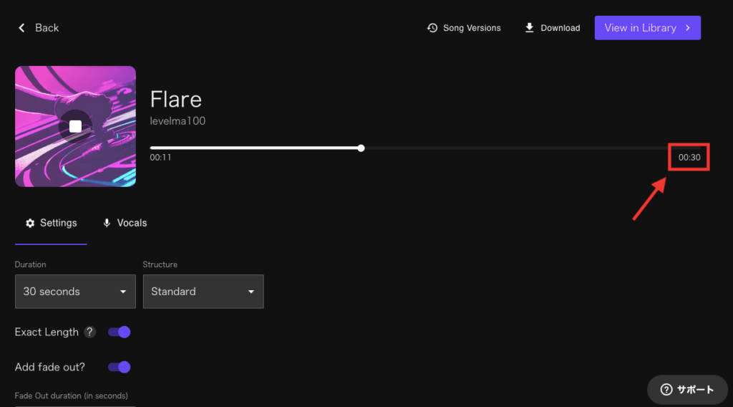This screenshot has width=733, height=407.
Task: Open Song Versions history
Action: tap(464, 28)
